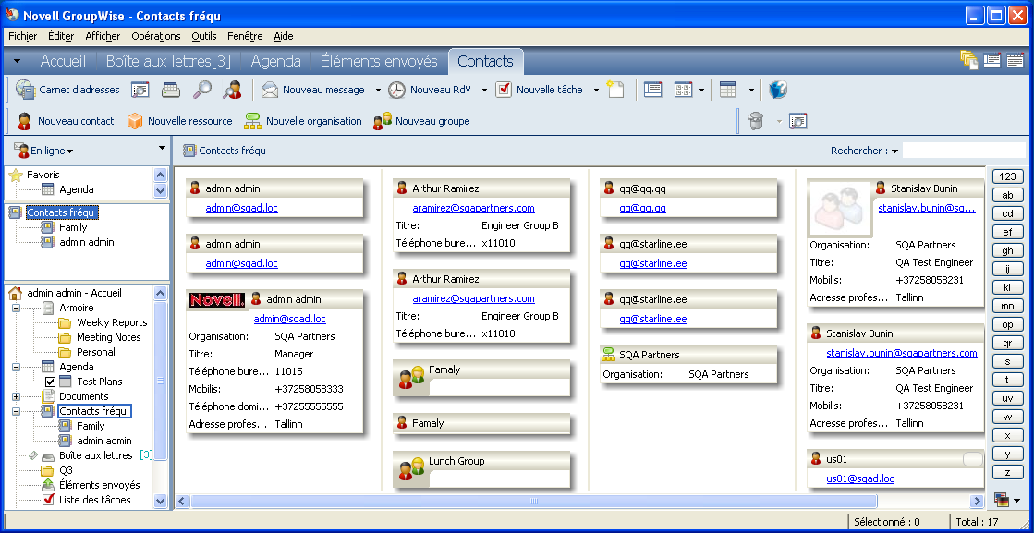Screen dimensions: 1034x533
Task: Toggle the Test Plans checkbox
Action: tap(50, 382)
